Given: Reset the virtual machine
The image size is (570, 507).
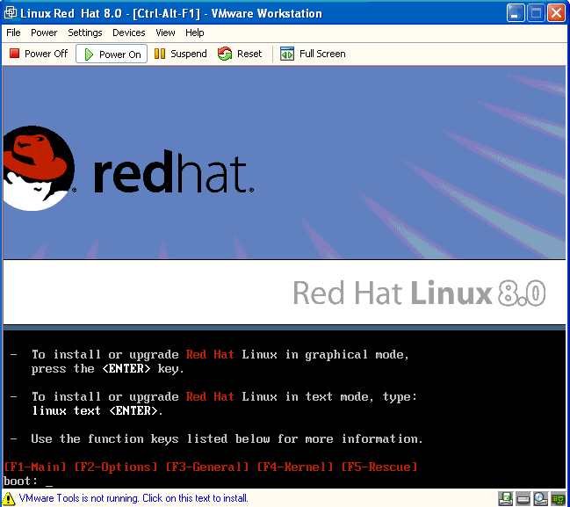Looking at the screenshot, I should 240,54.
